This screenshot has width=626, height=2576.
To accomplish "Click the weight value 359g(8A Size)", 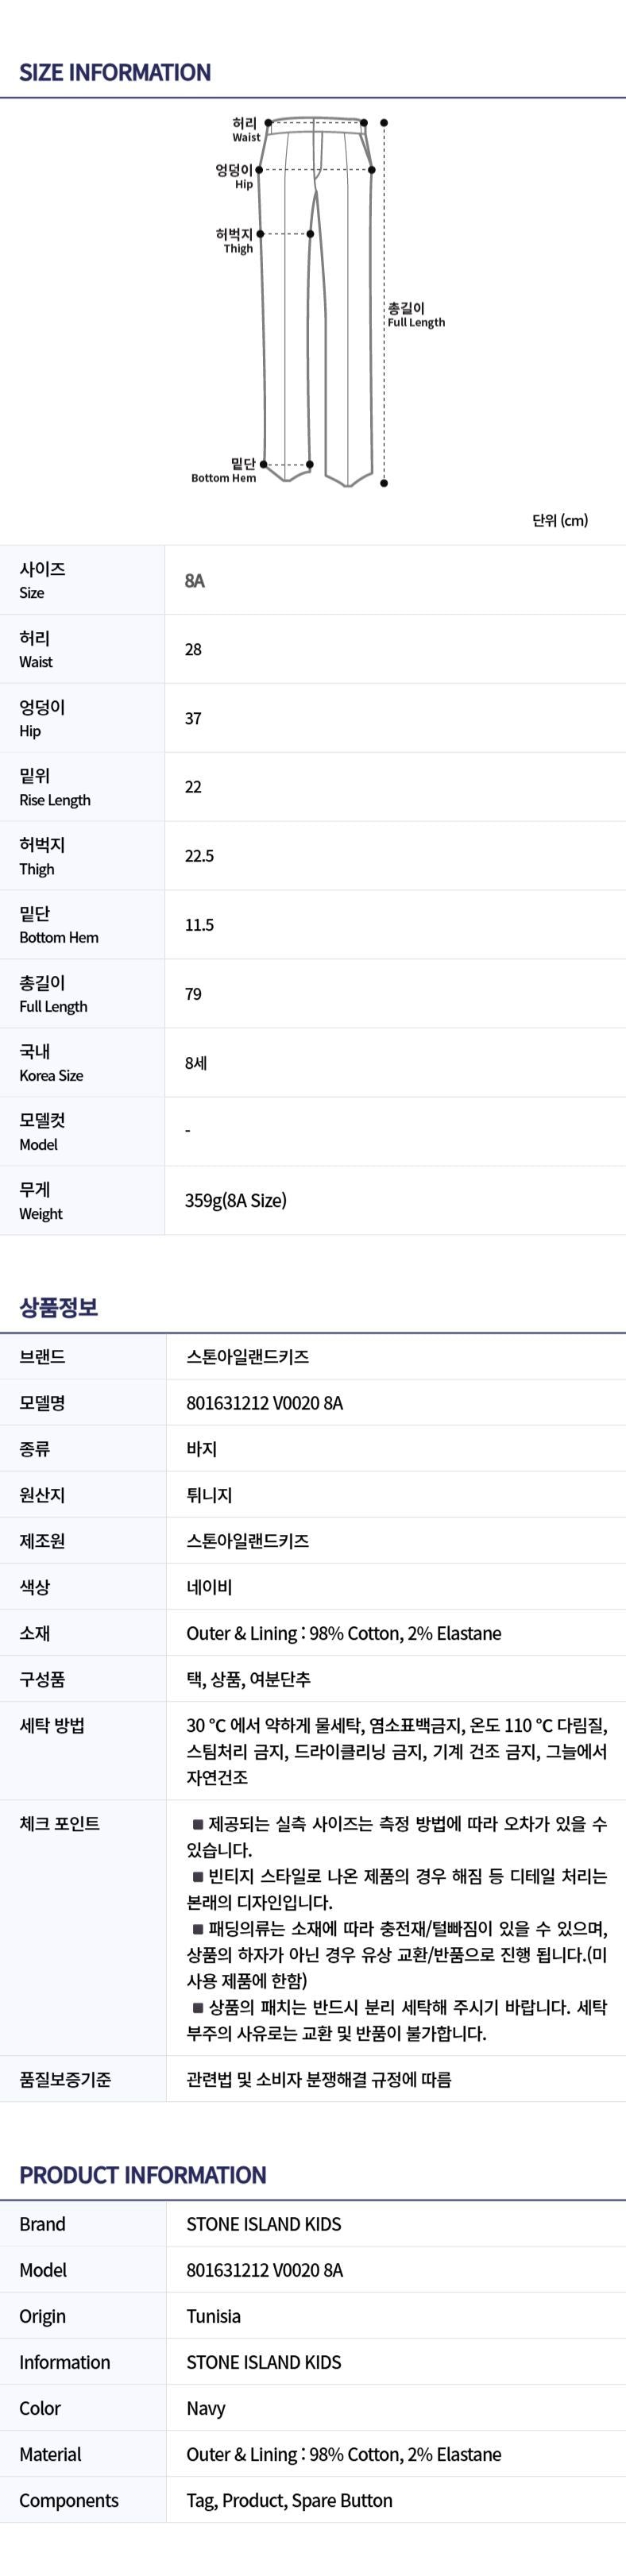I will [235, 1200].
